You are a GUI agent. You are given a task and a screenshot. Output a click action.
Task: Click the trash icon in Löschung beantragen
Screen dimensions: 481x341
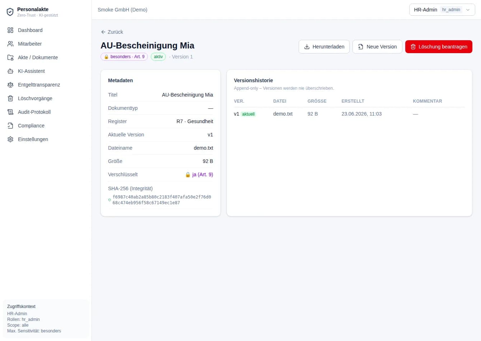click(x=413, y=47)
